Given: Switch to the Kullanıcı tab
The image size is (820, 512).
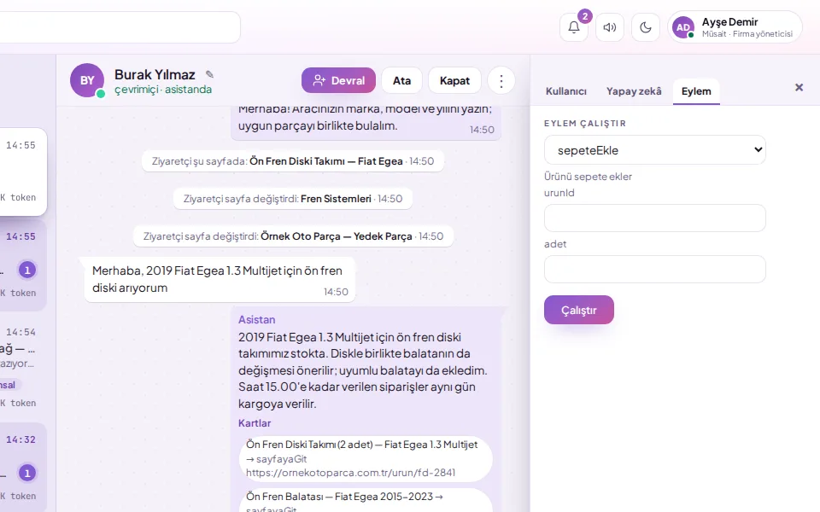Looking at the screenshot, I should click(x=565, y=91).
